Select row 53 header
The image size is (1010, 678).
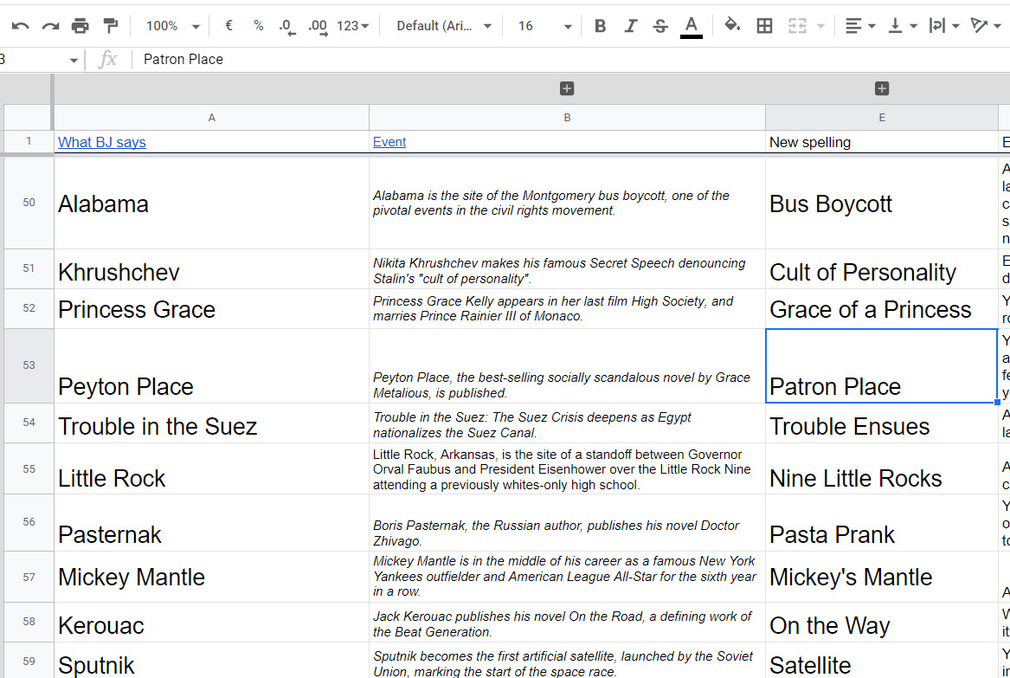29,365
